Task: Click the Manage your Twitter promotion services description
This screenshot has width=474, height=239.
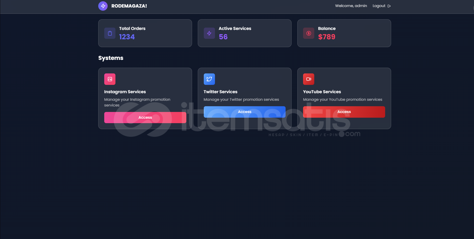Action: point(241,99)
